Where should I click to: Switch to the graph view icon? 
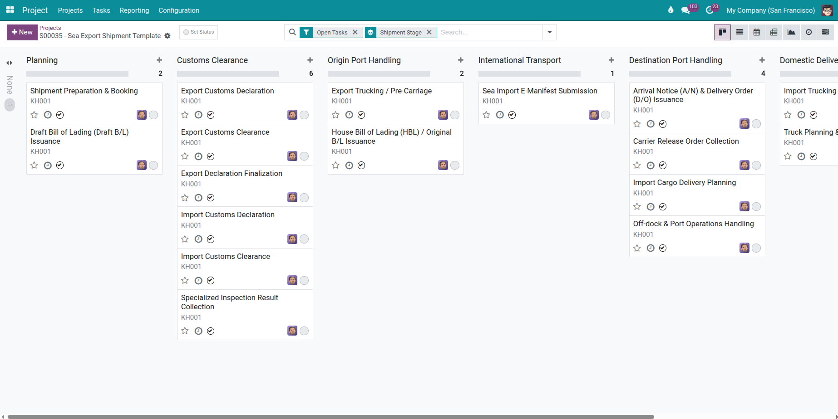pos(791,32)
